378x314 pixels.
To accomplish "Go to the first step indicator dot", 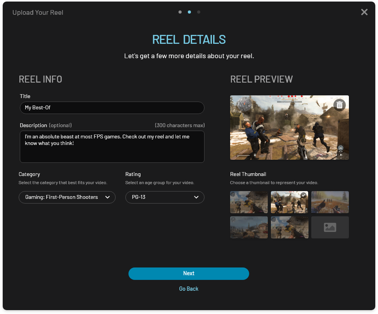I will coord(180,12).
